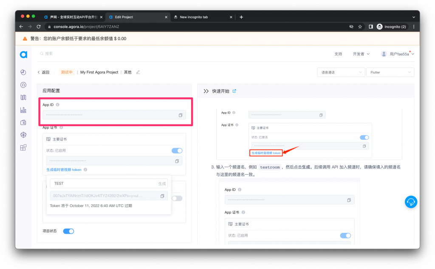Open the blue support chat bubble
This screenshot has height=269, width=435.
pyautogui.click(x=411, y=202)
